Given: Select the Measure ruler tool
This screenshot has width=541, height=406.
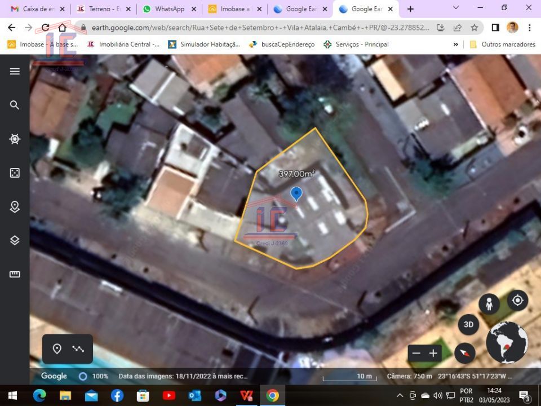Looking at the screenshot, I should 15,274.
